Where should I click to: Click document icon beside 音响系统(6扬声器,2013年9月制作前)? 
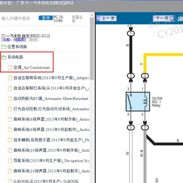coord(10,119)
